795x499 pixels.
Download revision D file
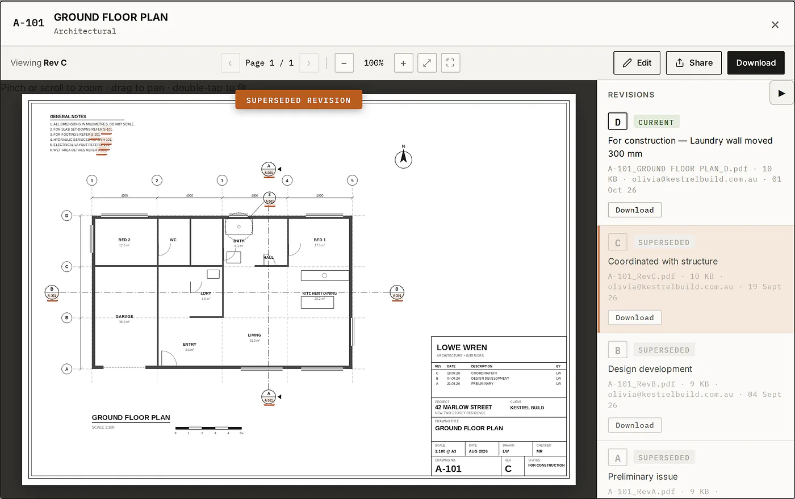point(635,210)
